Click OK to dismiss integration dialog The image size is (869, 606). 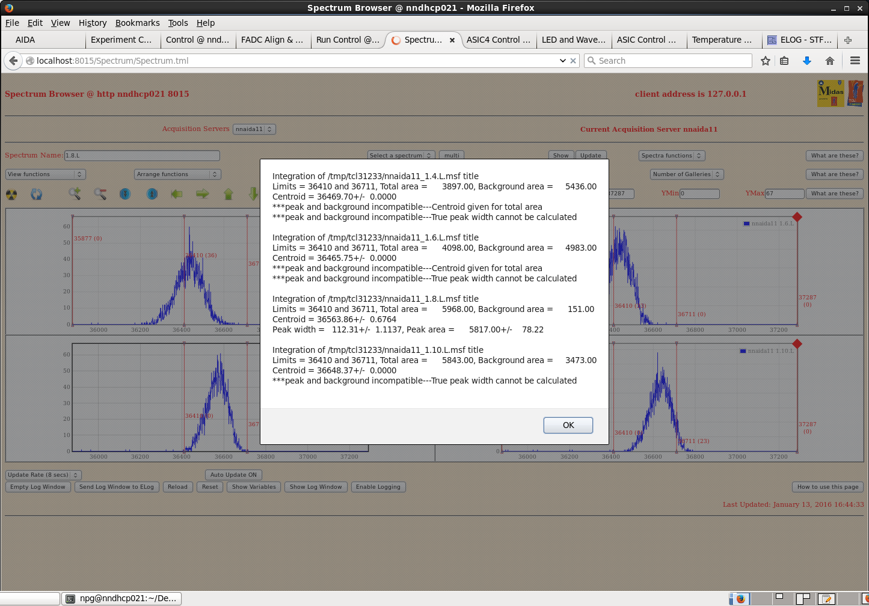click(x=568, y=425)
